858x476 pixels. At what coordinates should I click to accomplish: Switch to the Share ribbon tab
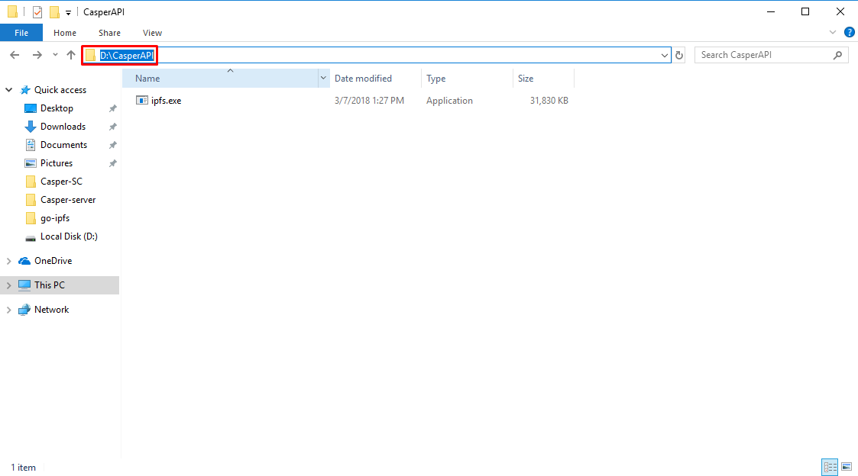click(109, 33)
